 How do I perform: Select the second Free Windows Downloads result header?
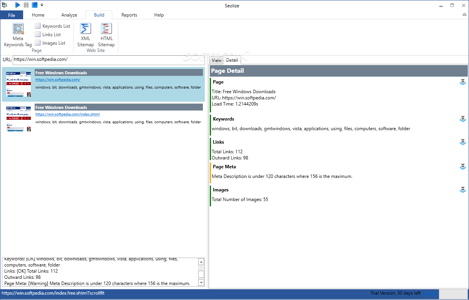119,107
